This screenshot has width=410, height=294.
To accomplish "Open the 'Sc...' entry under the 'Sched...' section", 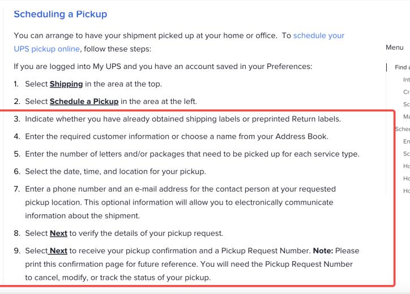I will click(x=407, y=154).
